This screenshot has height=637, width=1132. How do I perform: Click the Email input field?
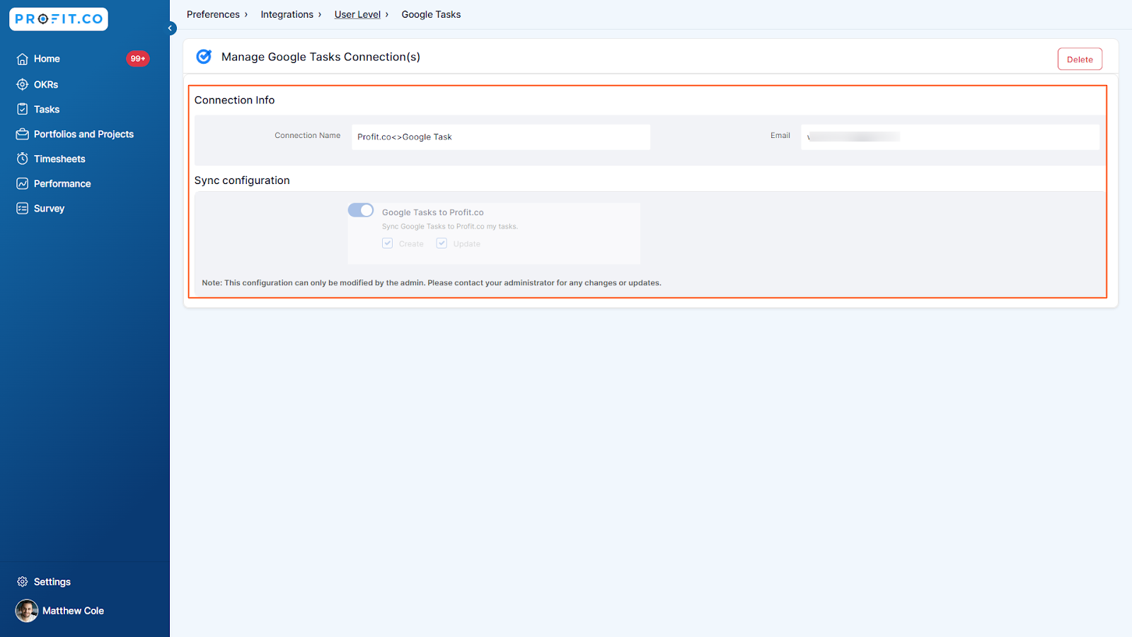click(x=950, y=137)
